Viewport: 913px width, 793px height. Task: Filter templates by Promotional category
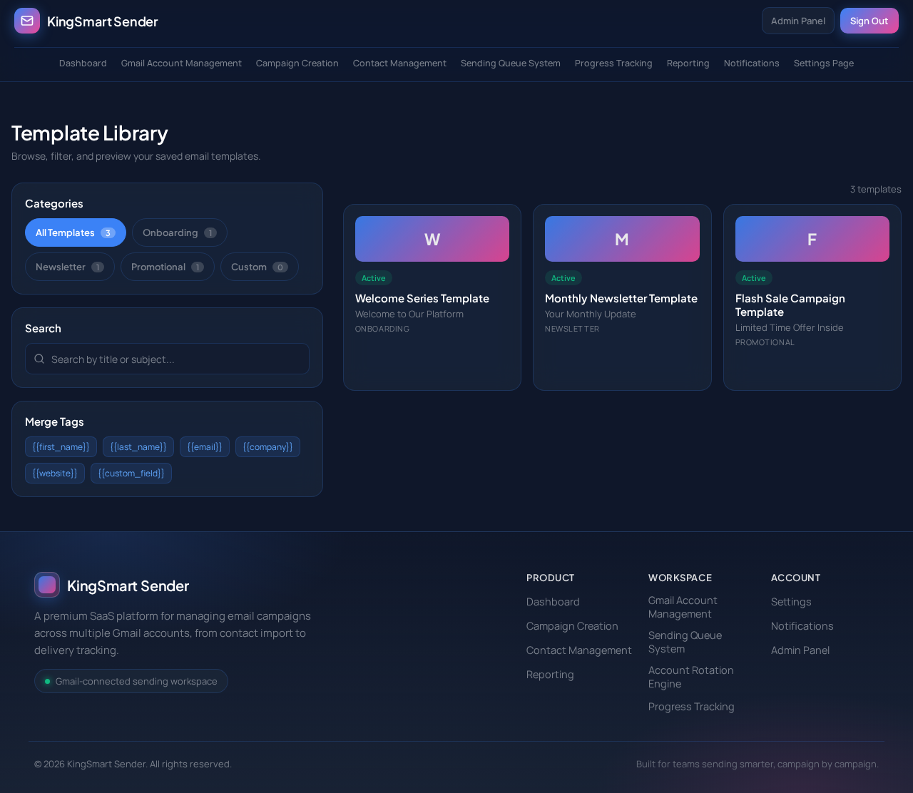pos(168,267)
